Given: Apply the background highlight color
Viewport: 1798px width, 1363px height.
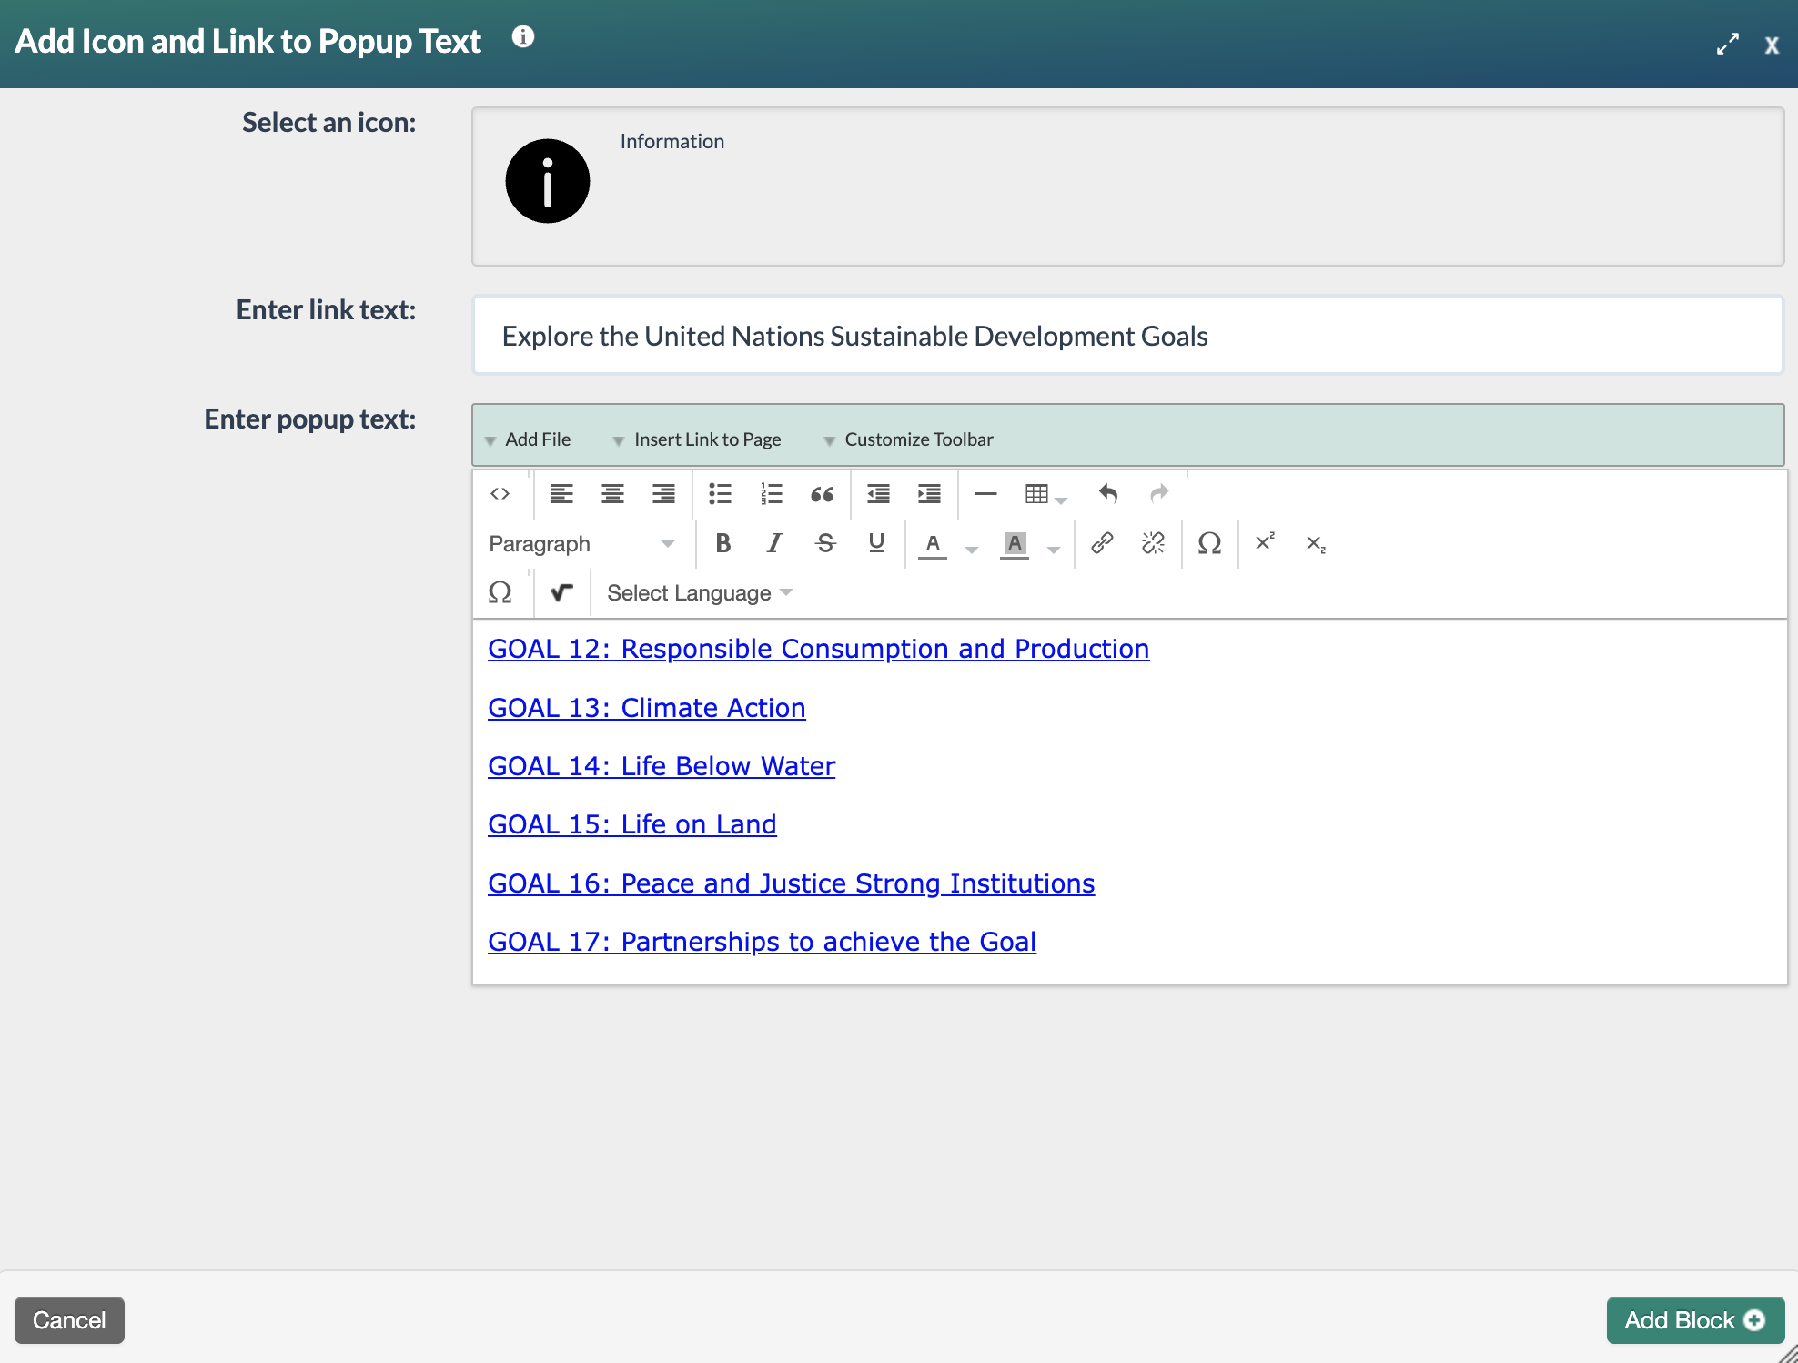Looking at the screenshot, I should pyautogui.click(x=1015, y=544).
